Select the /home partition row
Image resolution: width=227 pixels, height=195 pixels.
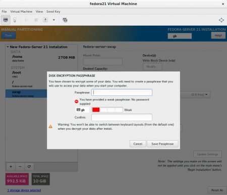pos(41,58)
